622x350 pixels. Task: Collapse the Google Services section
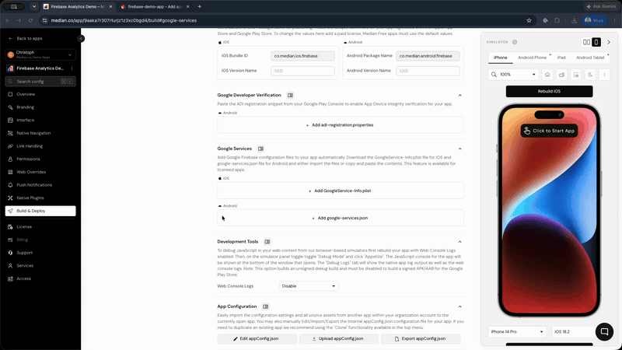click(x=460, y=149)
